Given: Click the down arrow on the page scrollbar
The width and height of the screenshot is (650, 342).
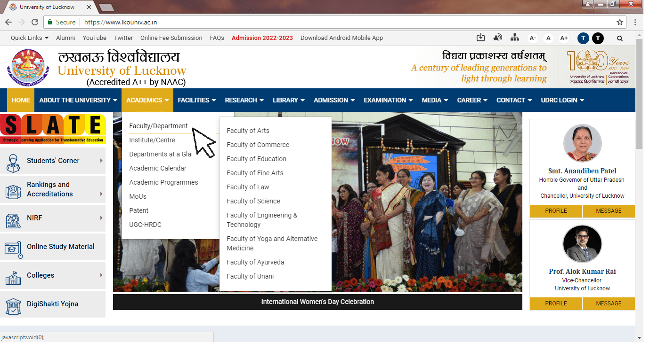Looking at the screenshot, I should coord(639,337).
